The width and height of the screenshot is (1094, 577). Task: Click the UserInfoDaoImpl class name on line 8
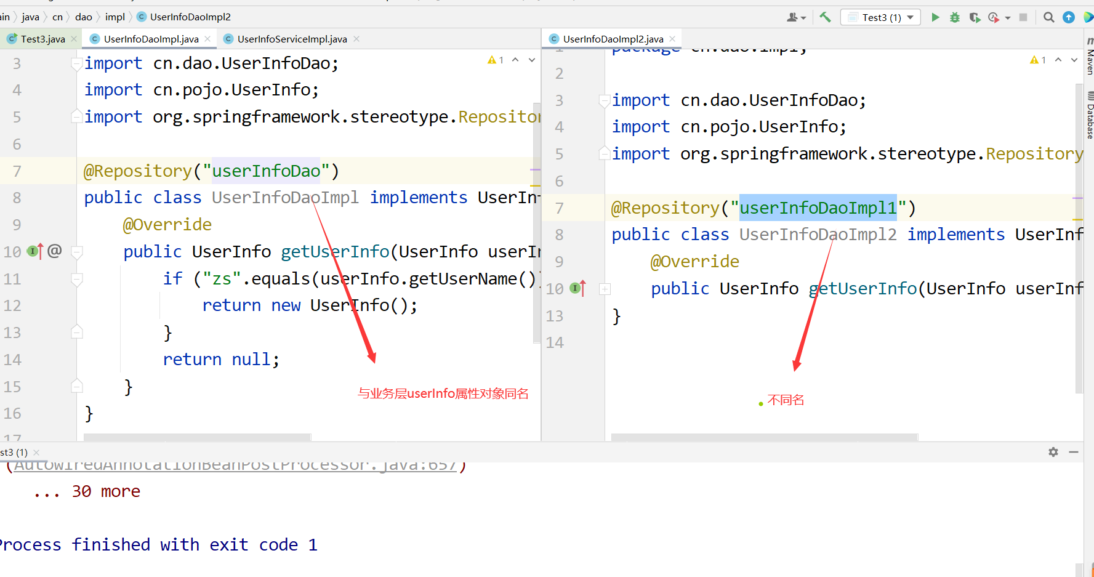coord(285,198)
